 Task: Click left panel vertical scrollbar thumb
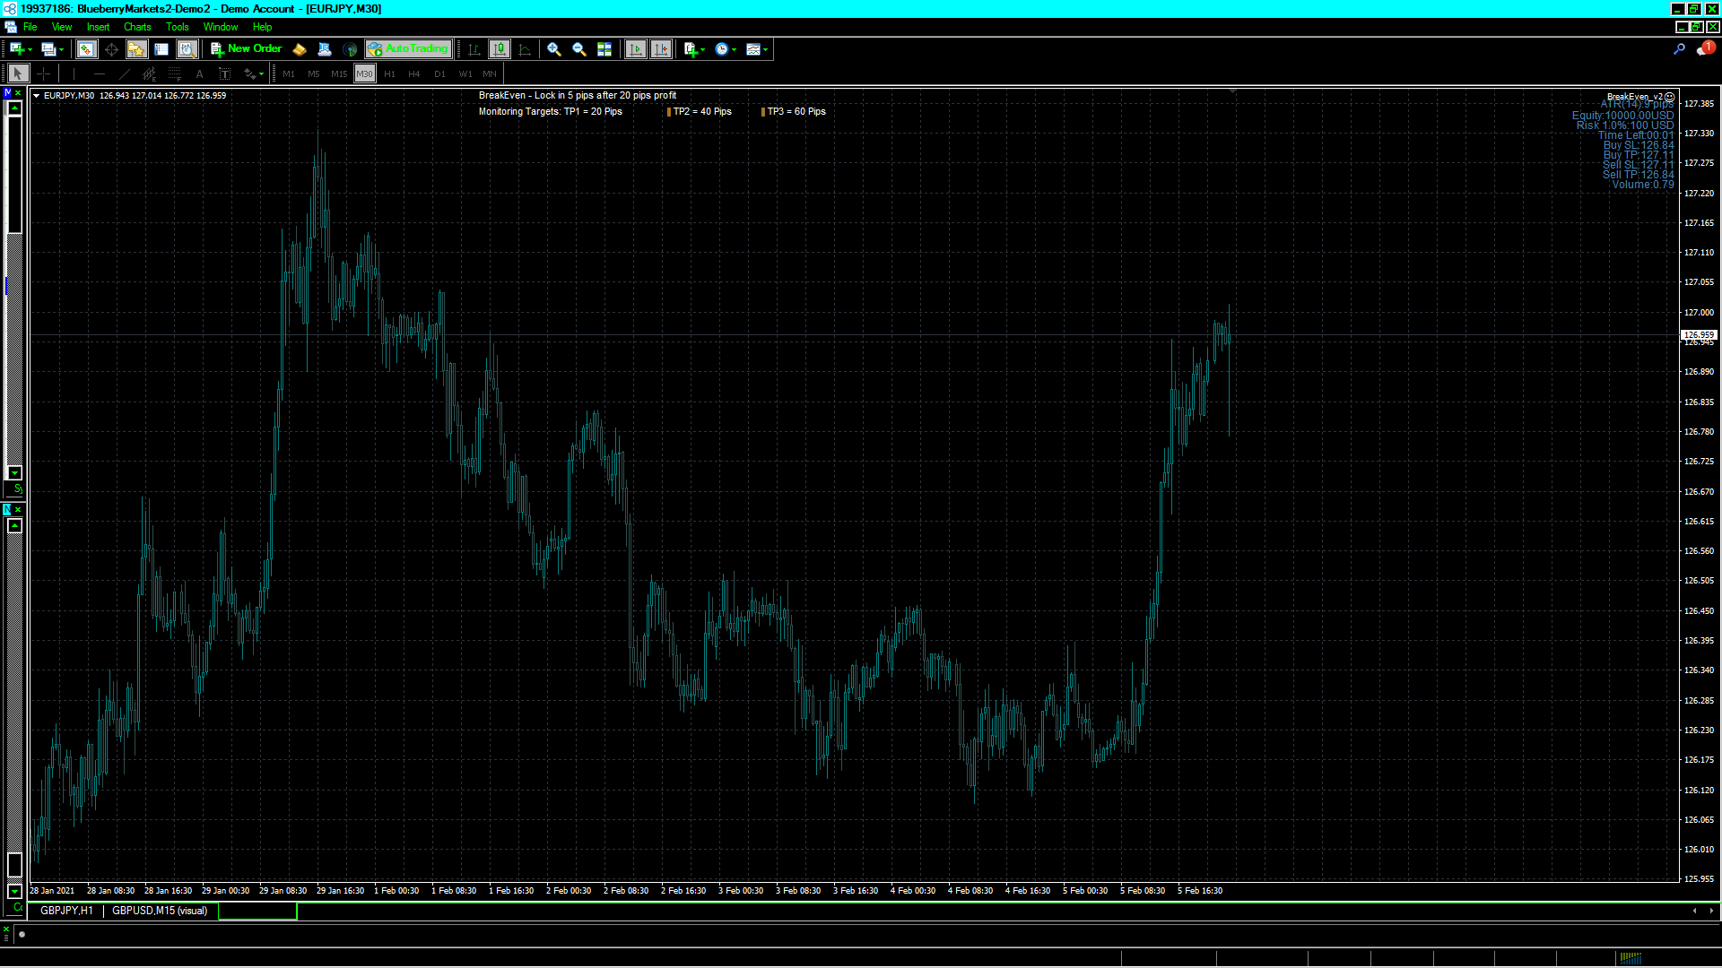[14, 175]
